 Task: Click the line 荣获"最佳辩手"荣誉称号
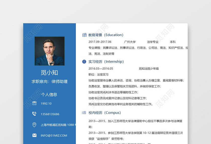click(106, 139)
